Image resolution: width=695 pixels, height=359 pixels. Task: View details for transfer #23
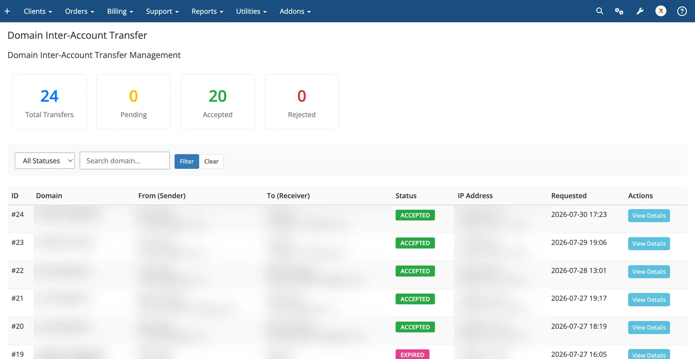point(649,244)
